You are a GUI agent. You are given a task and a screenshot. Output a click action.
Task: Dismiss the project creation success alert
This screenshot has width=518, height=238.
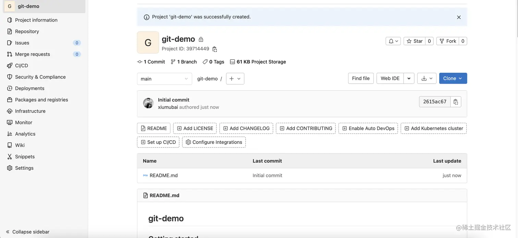click(x=459, y=17)
